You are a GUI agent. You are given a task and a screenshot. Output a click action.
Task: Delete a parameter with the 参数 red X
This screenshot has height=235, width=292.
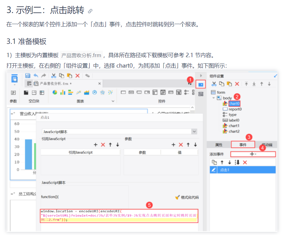pos(181,145)
